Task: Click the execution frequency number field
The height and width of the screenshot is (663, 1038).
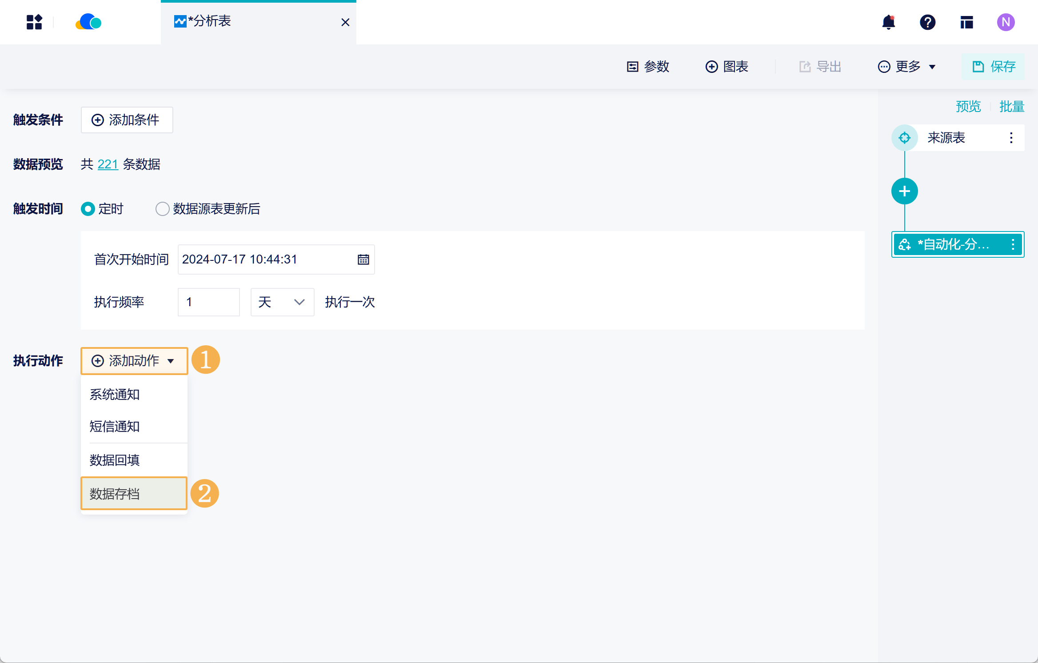Action: click(x=208, y=302)
